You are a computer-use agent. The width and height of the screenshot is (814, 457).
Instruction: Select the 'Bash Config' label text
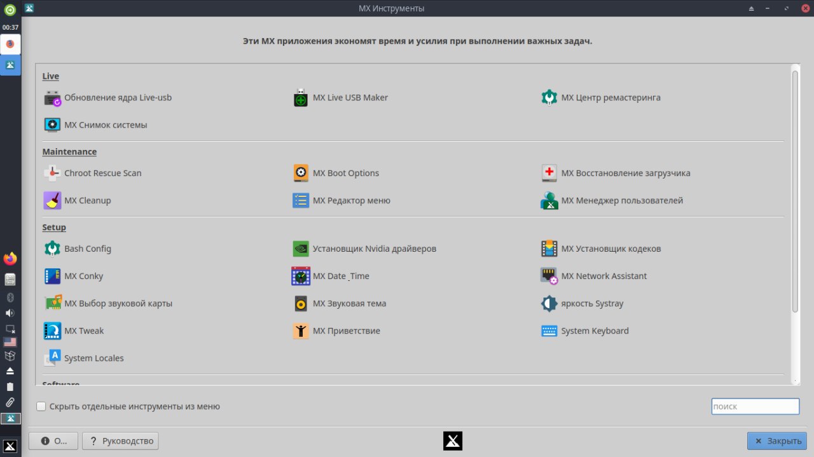[88, 249]
